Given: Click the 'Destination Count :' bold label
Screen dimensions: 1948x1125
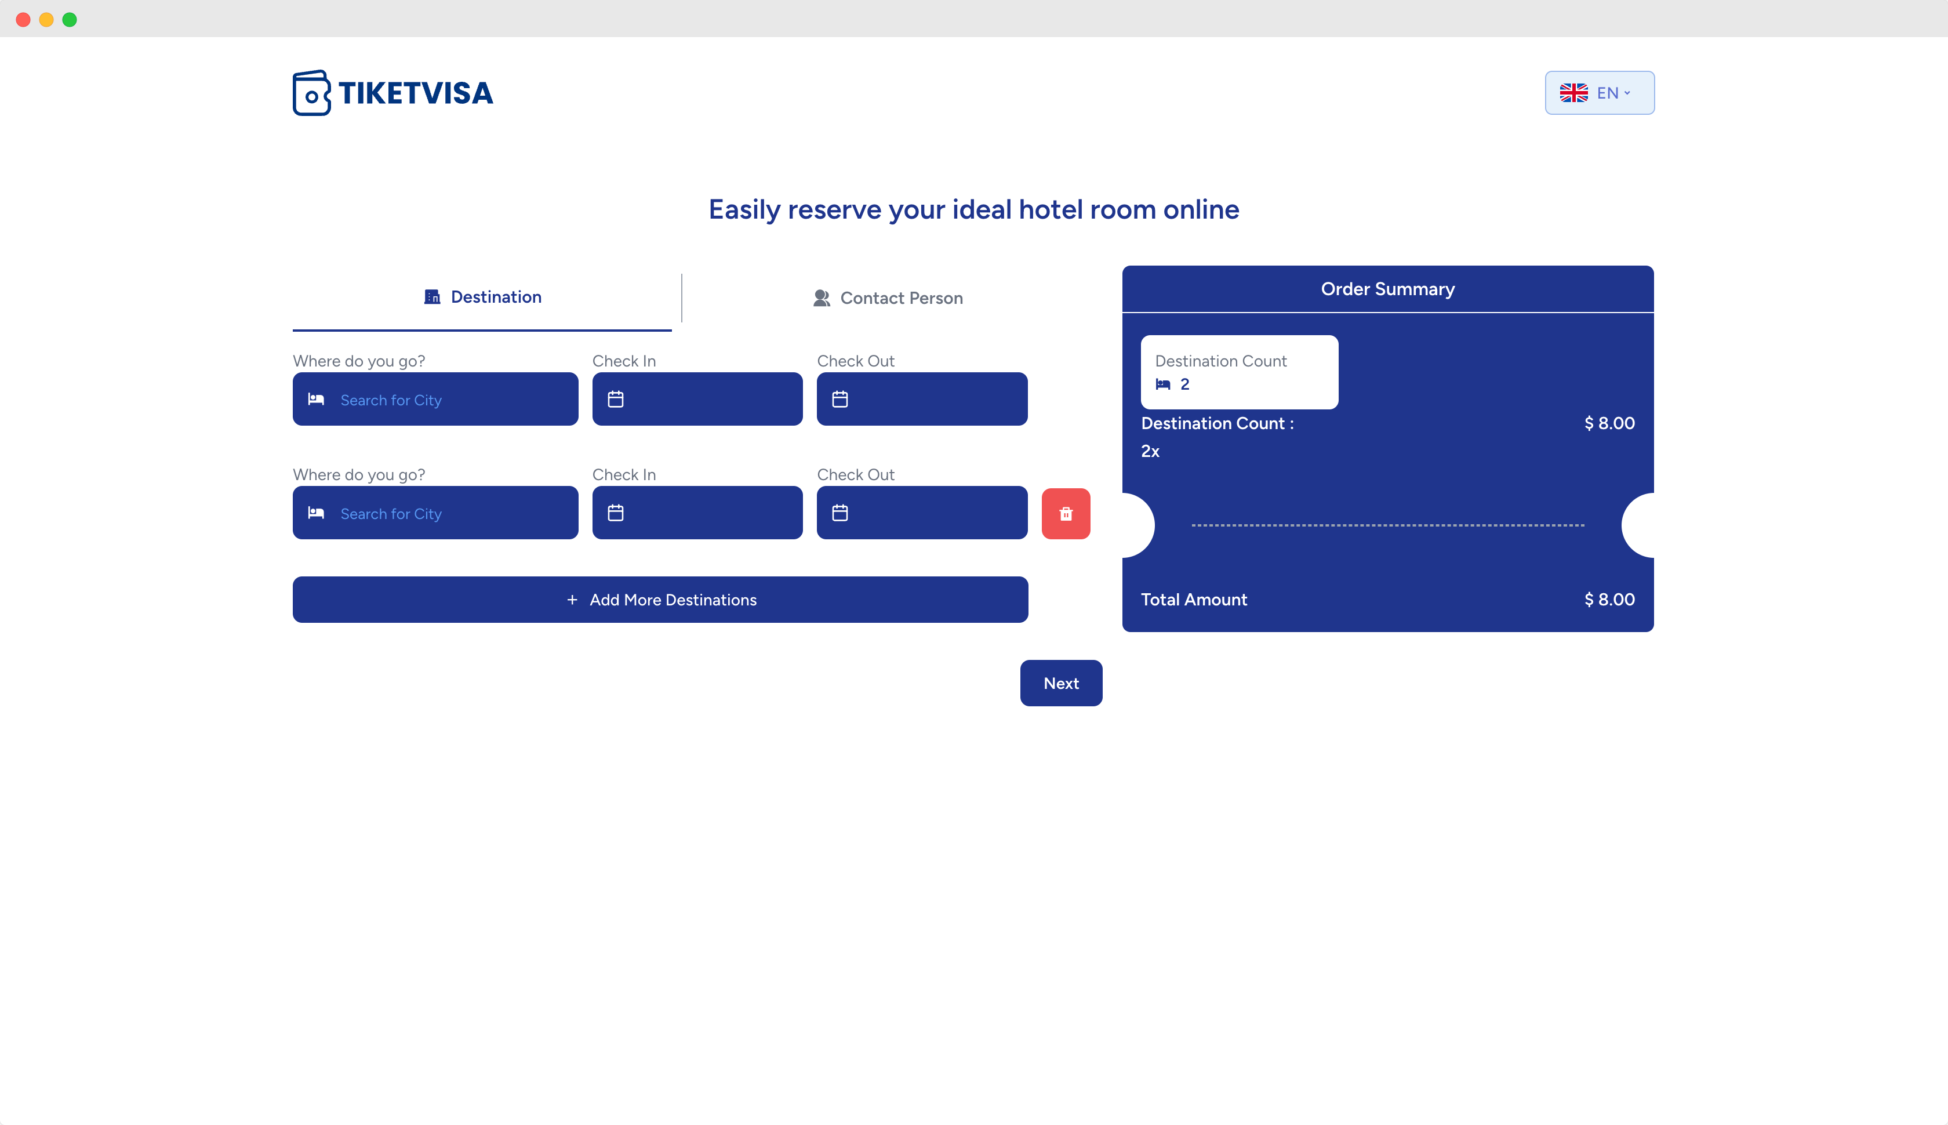Looking at the screenshot, I should pos(1217,423).
